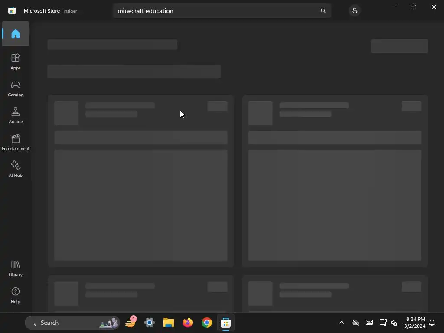444x333 pixels.
Task: Open your Library
Action: [x=16, y=269]
